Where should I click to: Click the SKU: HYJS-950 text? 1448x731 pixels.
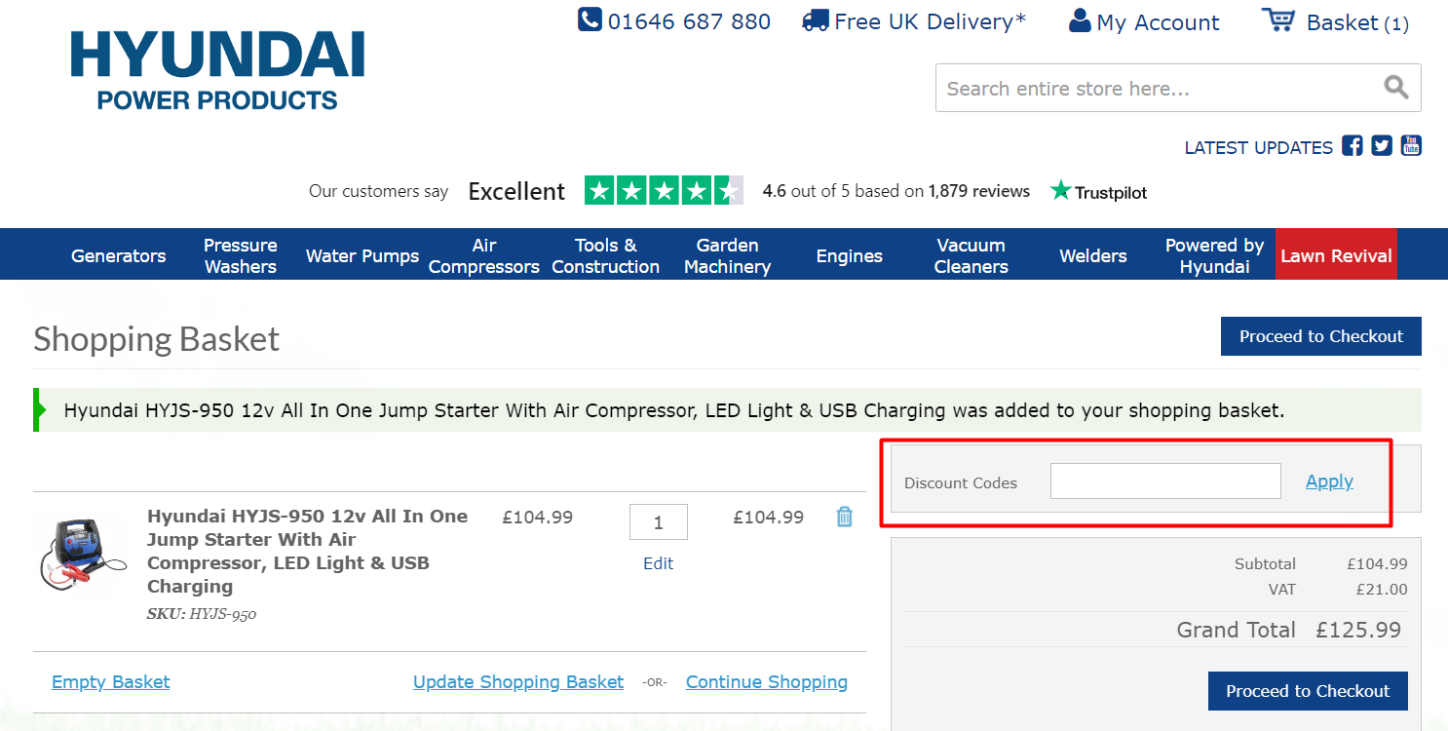coord(202,614)
